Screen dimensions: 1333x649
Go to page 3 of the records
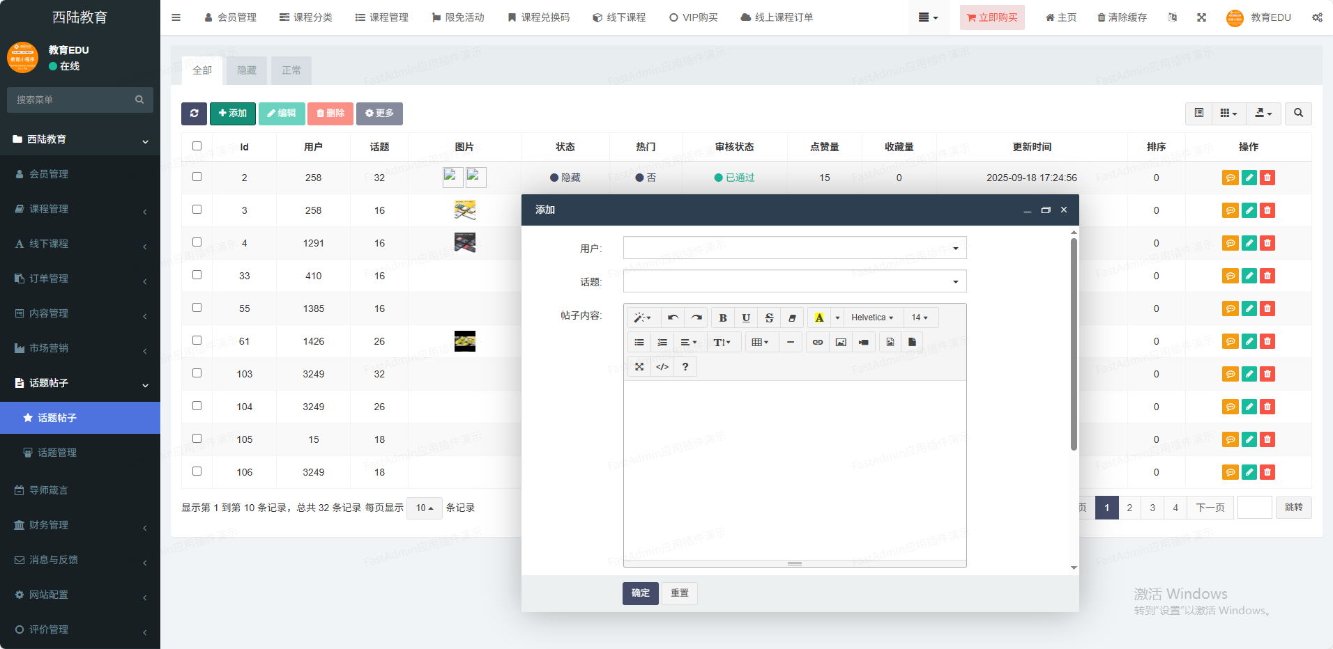point(1152,508)
